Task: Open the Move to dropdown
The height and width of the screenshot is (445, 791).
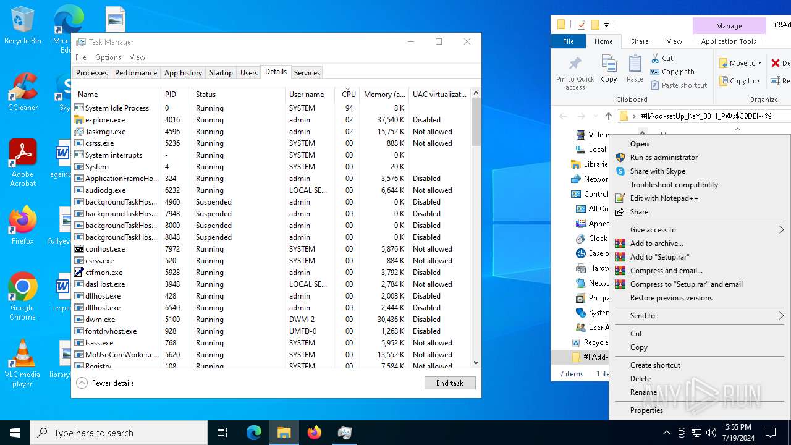Action: 741,63
